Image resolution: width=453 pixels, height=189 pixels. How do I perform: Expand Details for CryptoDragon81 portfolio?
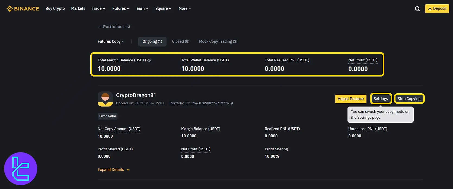tap(114, 170)
